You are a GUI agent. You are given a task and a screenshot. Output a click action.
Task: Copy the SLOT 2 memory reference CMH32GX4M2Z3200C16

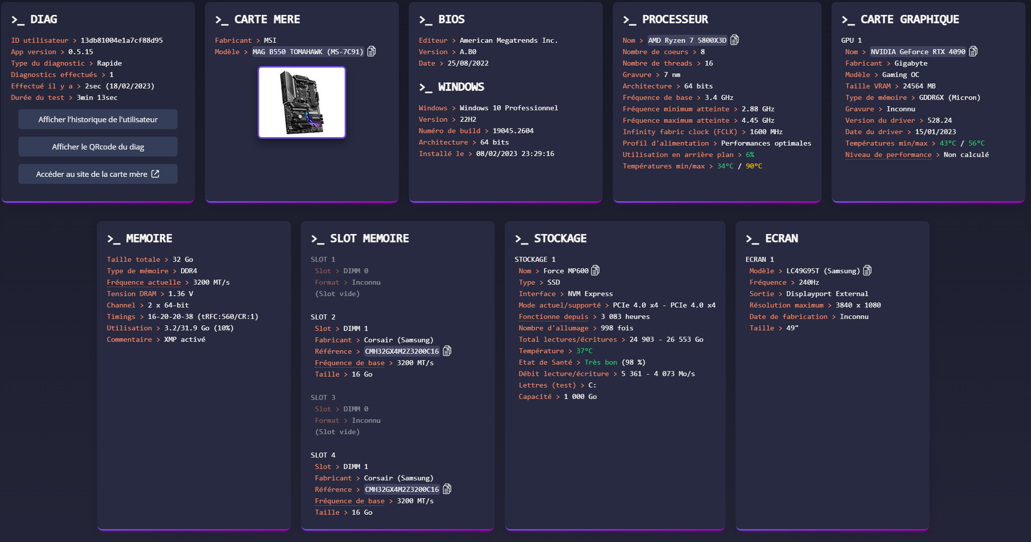(x=447, y=351)
